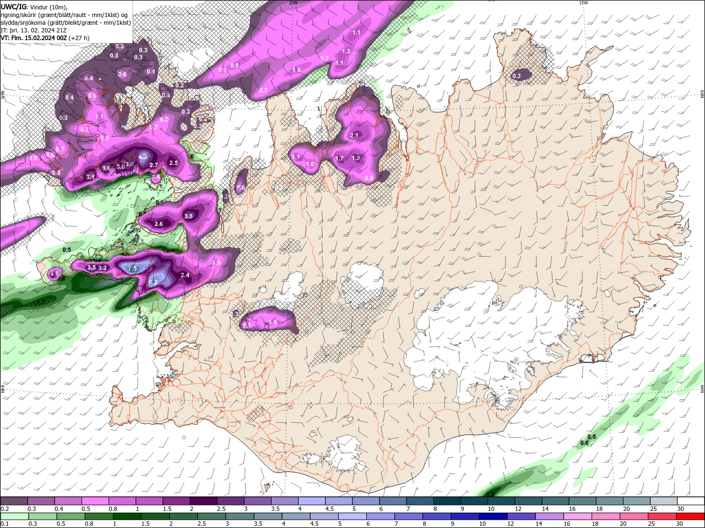Click the '1.9' snowfall value on the map
Screen dimensions: 705x528
[356, 158]
